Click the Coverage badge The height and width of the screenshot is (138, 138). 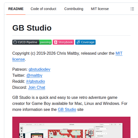point(85,42)
